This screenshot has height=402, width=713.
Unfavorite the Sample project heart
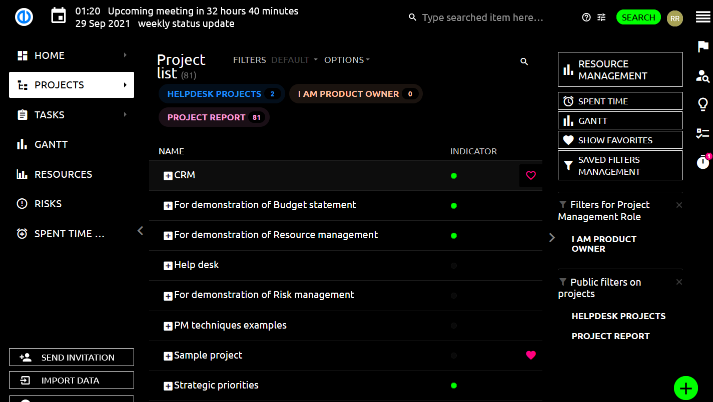pos(531,355)
